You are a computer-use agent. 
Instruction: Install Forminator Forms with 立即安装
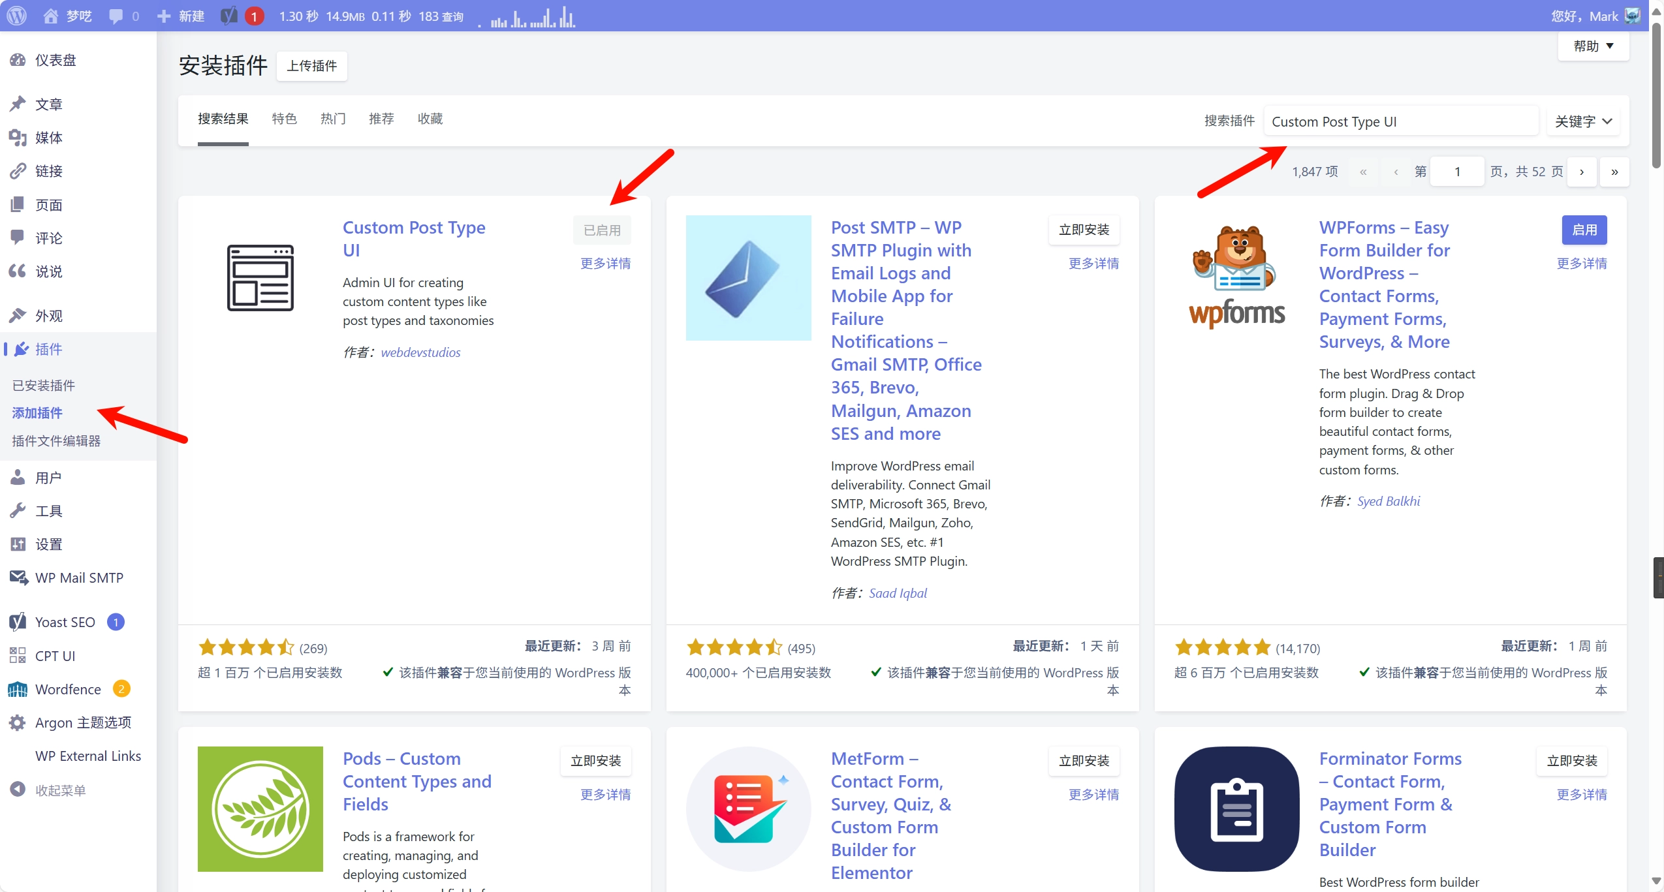[x=1573, y=761]
